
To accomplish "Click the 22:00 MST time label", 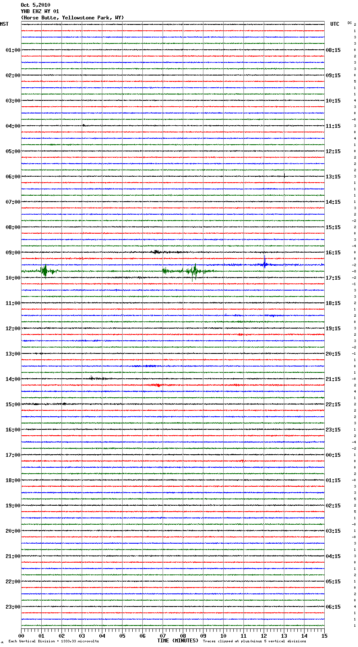I will pyautogui.click(x=13, y=582).
